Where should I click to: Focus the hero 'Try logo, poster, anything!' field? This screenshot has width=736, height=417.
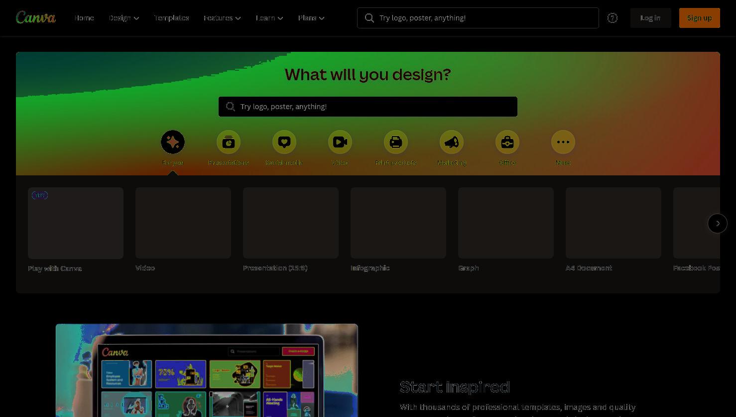coord(368,107)
